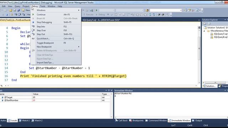Click the Step Into toolbar icon
Screen dimensions: 228x128
16,15
